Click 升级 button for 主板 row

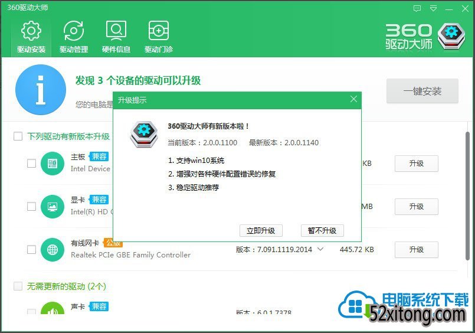click(x=416, y=164)
